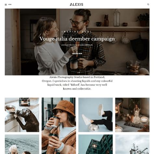
Task: Open the dog eating from bowl photo
Action: click(22, 115)
